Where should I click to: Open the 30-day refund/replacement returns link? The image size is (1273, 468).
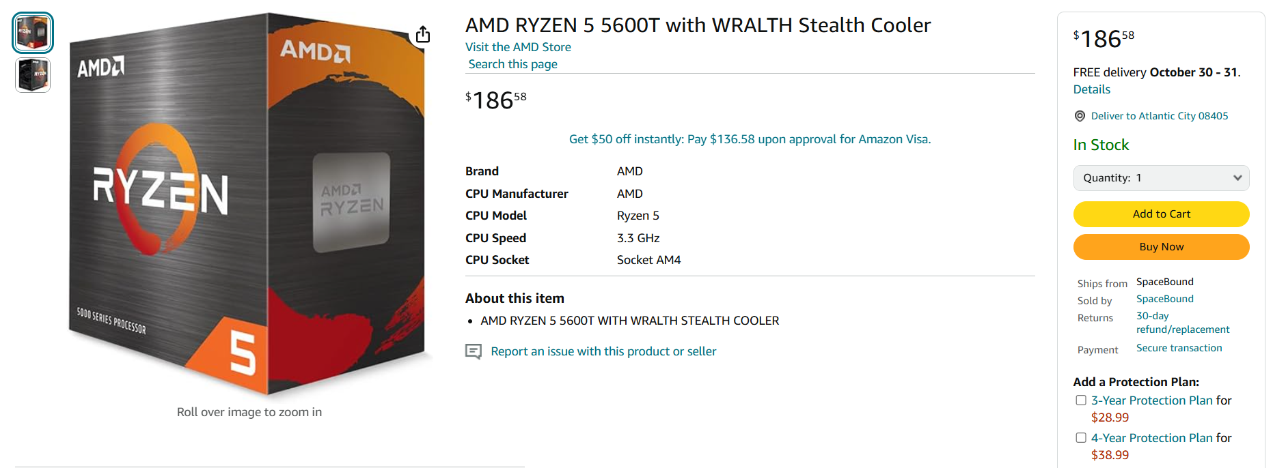point(1182,323)
